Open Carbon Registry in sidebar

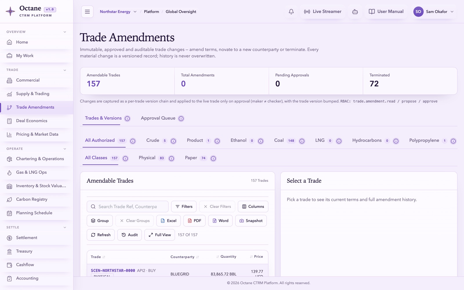click(37, 200)
